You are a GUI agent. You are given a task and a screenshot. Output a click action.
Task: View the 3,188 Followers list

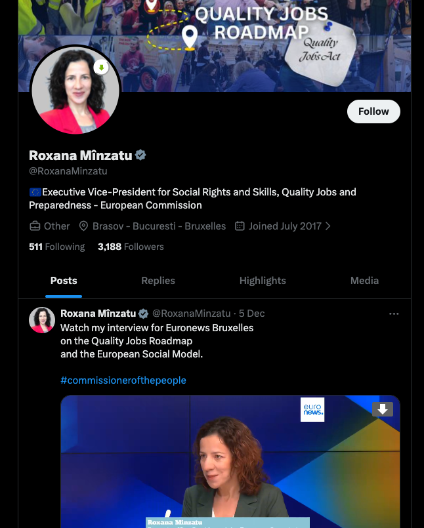(x=131, y=247)
